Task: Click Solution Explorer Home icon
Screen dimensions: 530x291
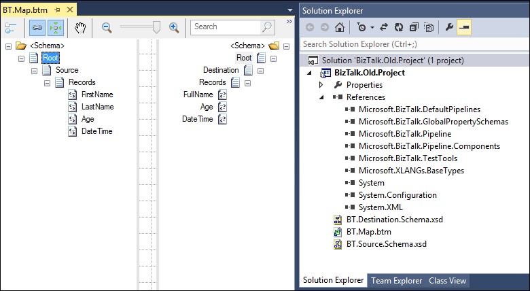Action: pos(339,27)
